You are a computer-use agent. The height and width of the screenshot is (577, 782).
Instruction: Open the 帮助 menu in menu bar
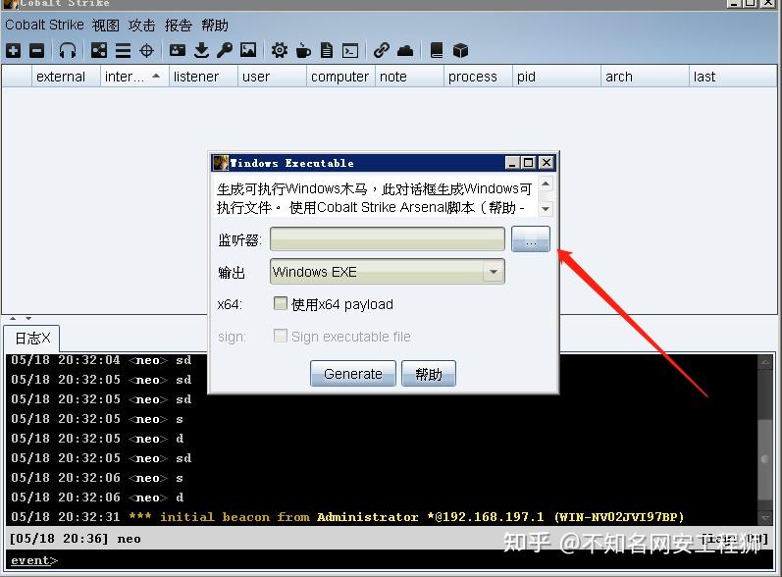[215, 25]
